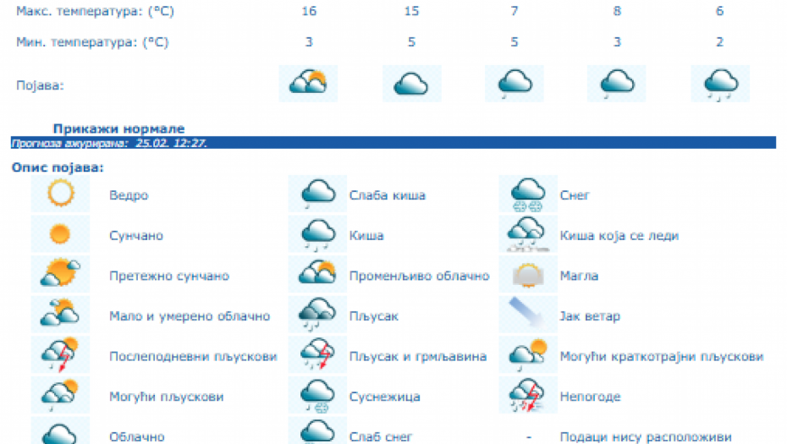Click forecast icon under max temperature 16
The image size is (787, 444).
click(307, 85)
